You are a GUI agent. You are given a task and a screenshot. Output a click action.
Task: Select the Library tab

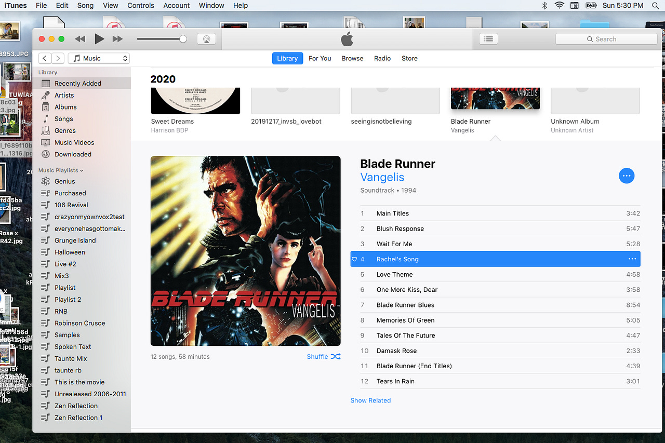click(287, 58)
